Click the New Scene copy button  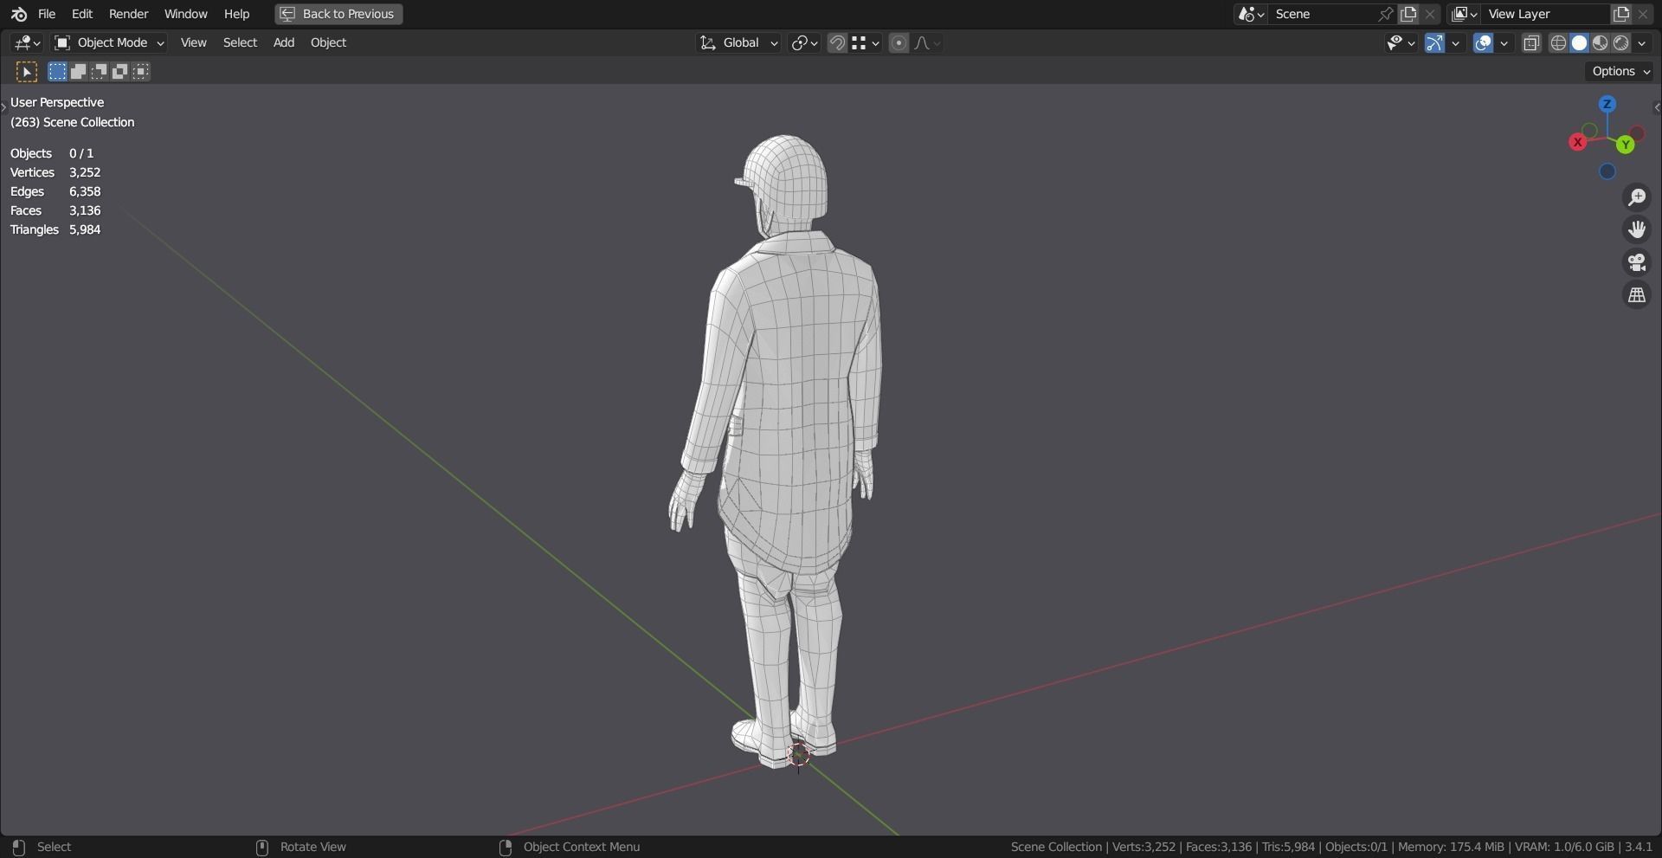point(1409,14)
